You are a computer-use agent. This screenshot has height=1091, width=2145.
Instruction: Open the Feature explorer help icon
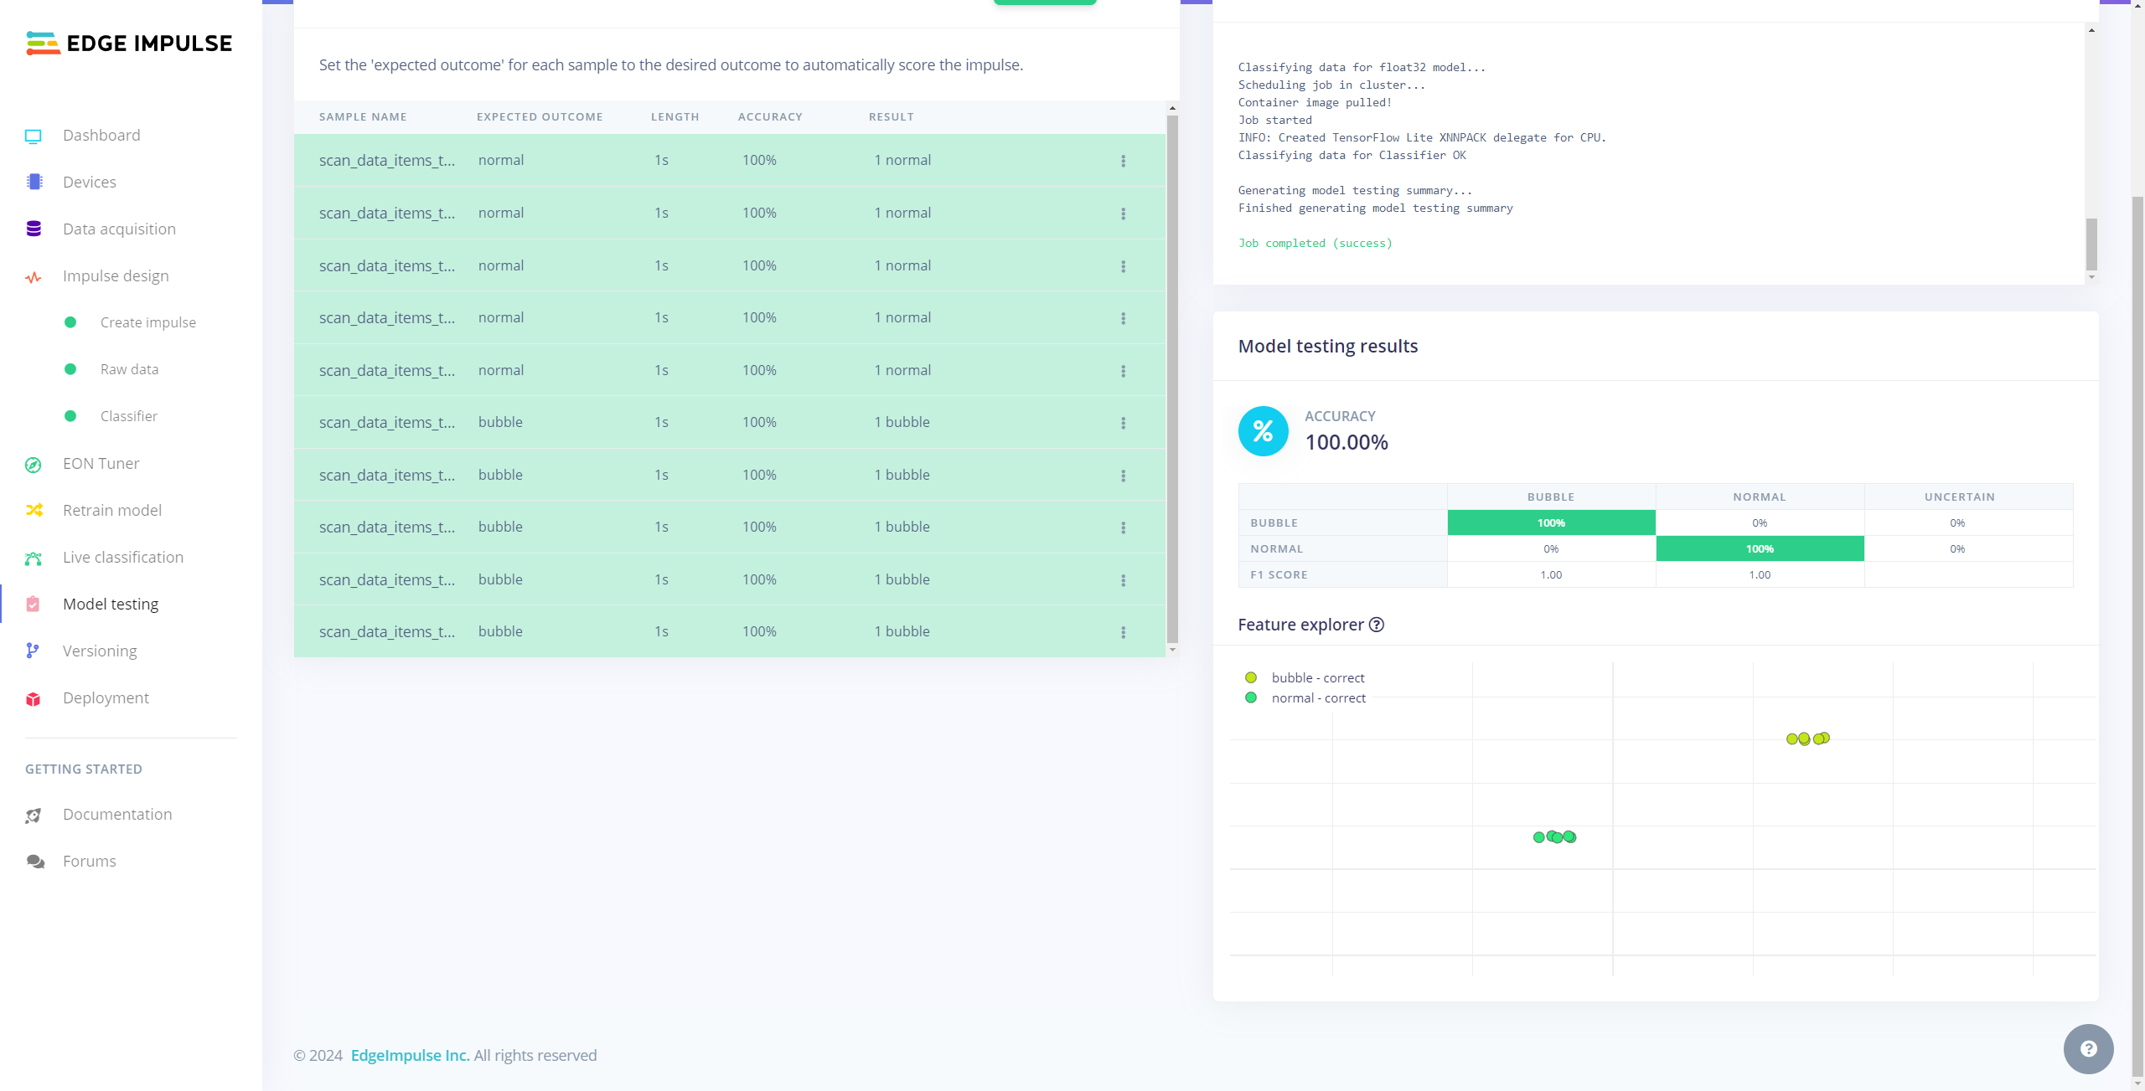click(1377, 625)
